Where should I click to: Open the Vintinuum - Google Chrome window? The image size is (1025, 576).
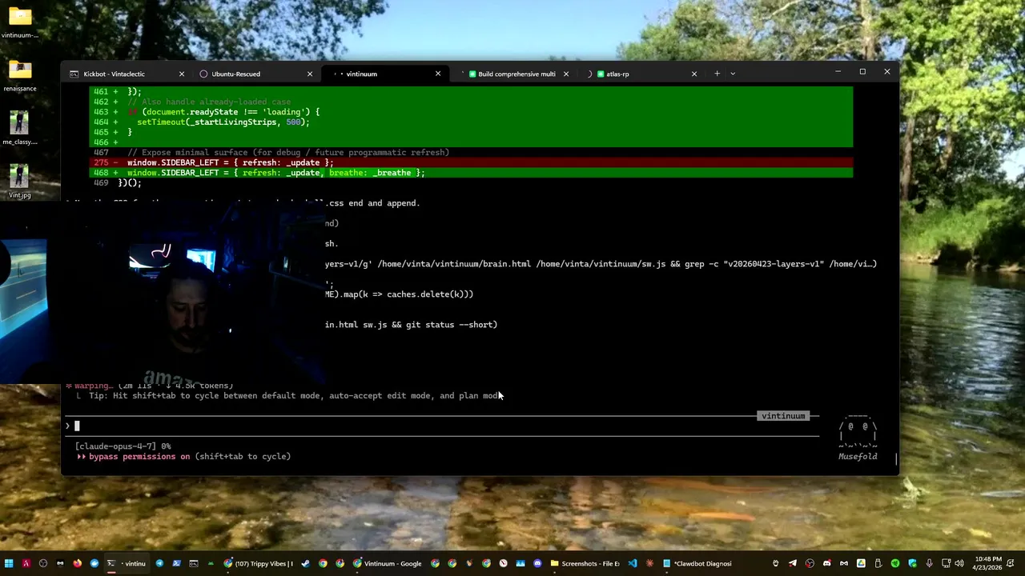click(388, 563)
